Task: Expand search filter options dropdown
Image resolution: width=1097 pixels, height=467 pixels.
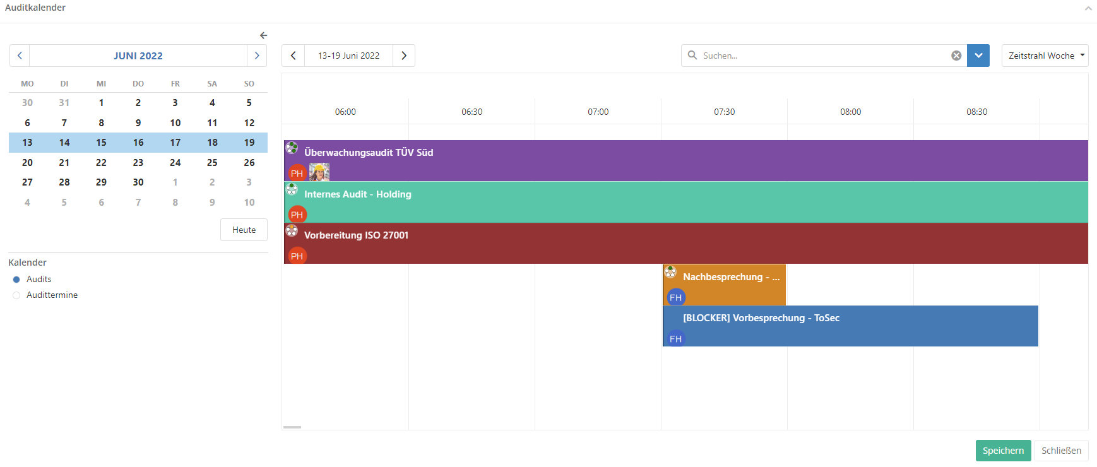Action: click(x=978, y=56)
